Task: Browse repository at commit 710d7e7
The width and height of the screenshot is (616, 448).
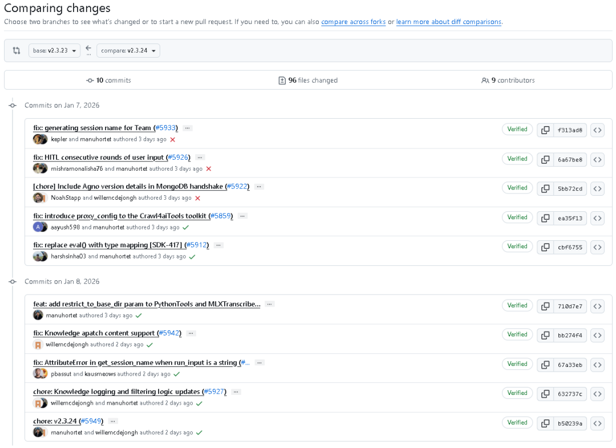Action: point(597,306)
